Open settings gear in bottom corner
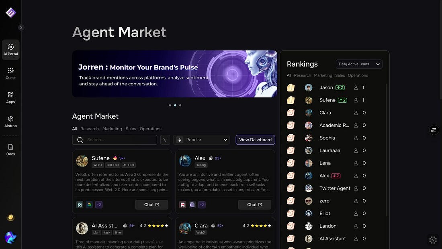Viewport: 442px width, 249px height. pos(433,240)
